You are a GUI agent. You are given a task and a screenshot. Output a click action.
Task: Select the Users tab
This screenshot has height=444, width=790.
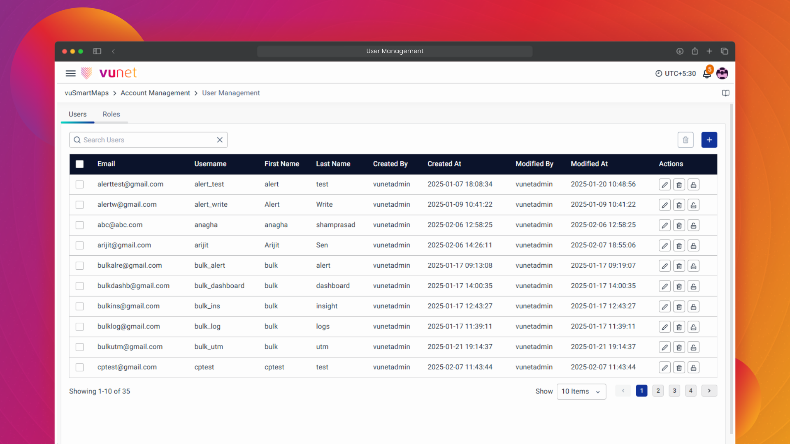click(x=77, y=114)
